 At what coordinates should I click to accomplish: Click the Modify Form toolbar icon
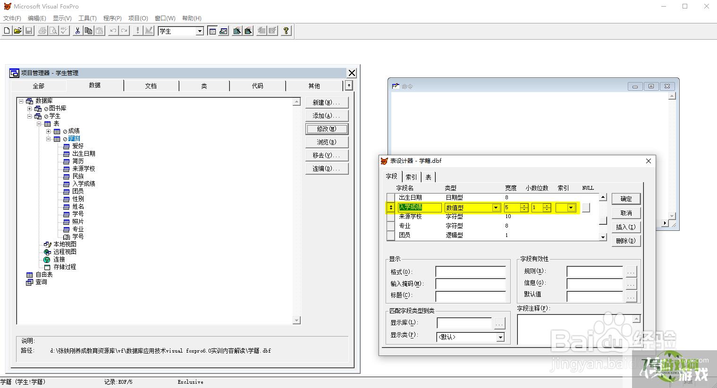point(149,31)
